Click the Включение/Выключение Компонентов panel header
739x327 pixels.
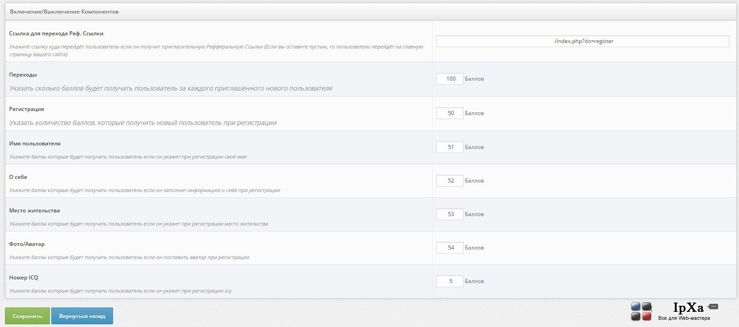(370, 12)
